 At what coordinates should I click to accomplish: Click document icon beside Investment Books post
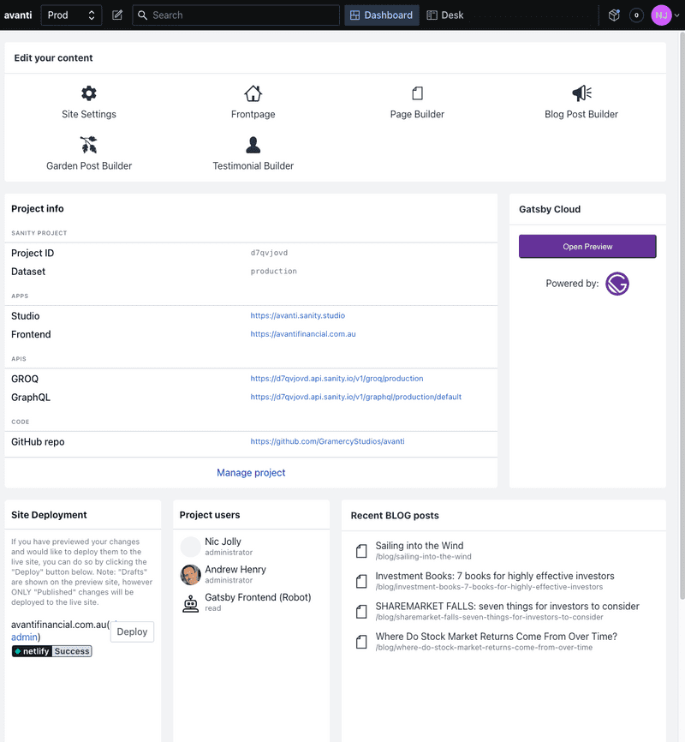[x=361, y=581]
